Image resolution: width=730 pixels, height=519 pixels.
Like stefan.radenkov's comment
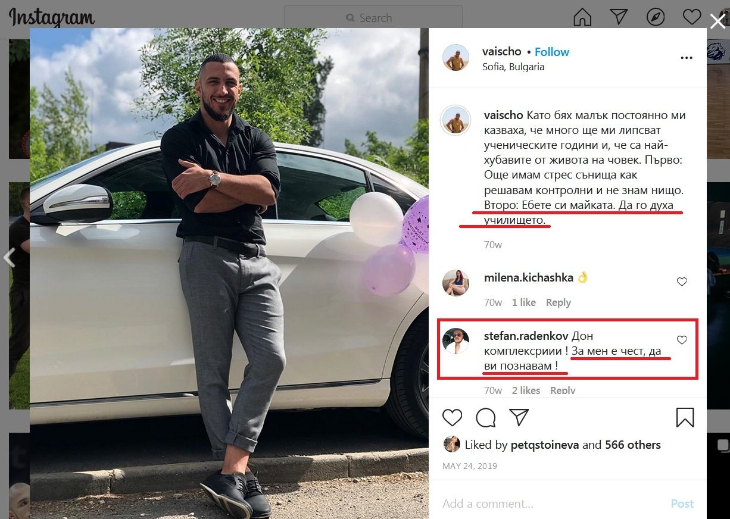[x=682, y=340]
